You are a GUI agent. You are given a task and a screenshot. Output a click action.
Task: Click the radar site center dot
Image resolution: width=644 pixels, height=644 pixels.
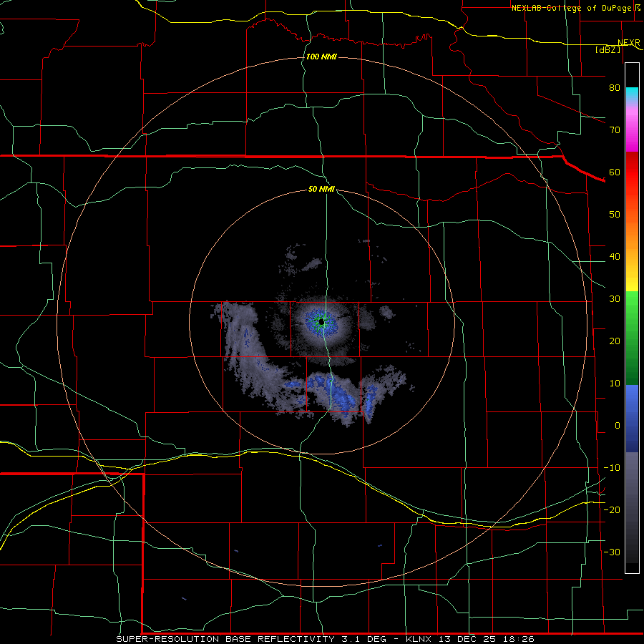321,322
